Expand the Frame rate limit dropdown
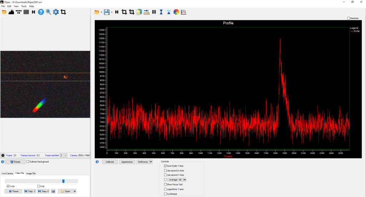 (x=65, y=155)
